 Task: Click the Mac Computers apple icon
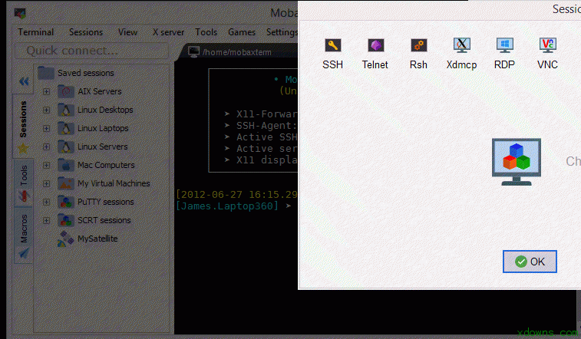pyautogui.click(x=66, y=165)
